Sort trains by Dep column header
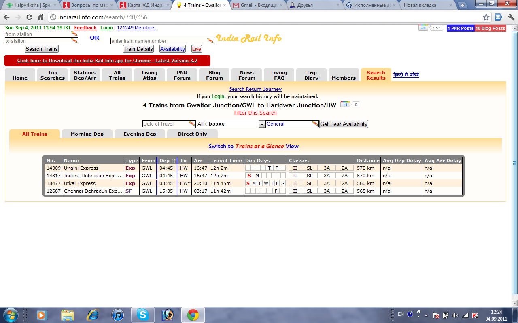This screenshot has width=518, height=323. (x=164, y=161)
